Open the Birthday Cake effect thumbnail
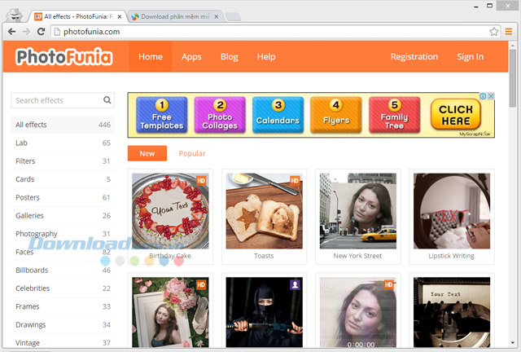The height and width of the screenshot is (352, 521). 170,211
